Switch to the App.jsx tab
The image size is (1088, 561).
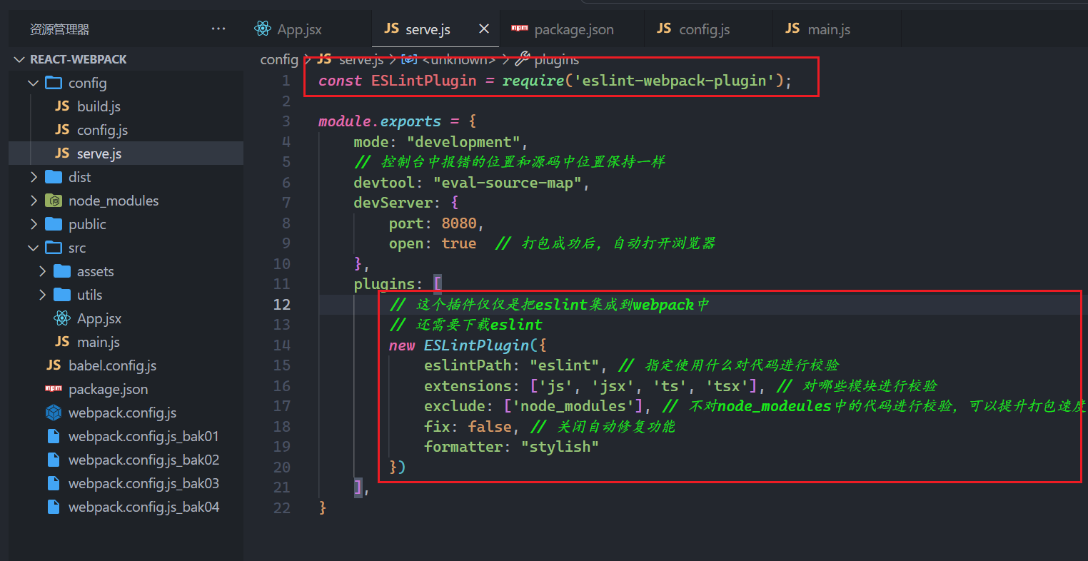pyautogui.click(x=307, y=29)
